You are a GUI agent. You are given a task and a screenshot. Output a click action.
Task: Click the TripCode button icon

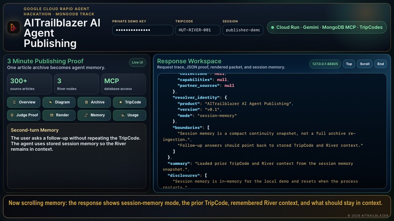tap(121, 102)
